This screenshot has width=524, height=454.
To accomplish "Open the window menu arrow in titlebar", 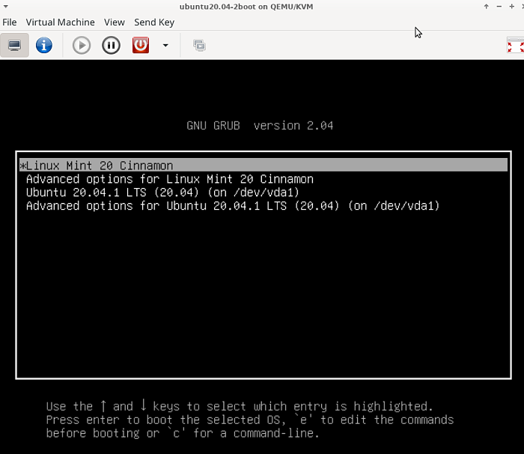I will (x=5, y=6).
